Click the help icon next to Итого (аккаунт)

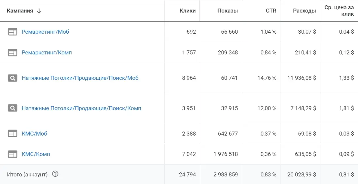(55, 174)
